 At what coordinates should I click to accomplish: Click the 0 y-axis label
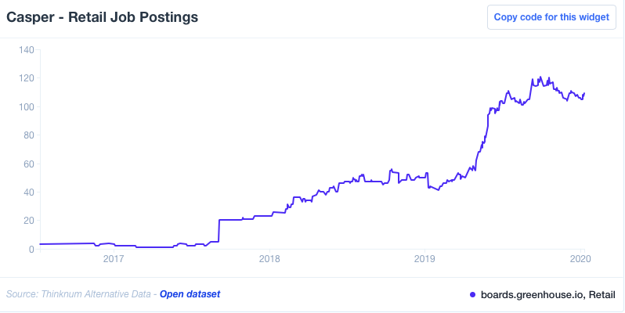pyautogui.click(x=33, y=249)
